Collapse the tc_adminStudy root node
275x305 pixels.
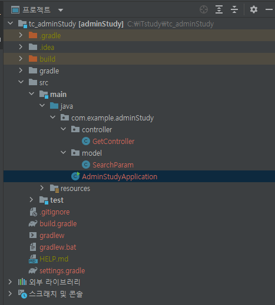coord(10,24)
